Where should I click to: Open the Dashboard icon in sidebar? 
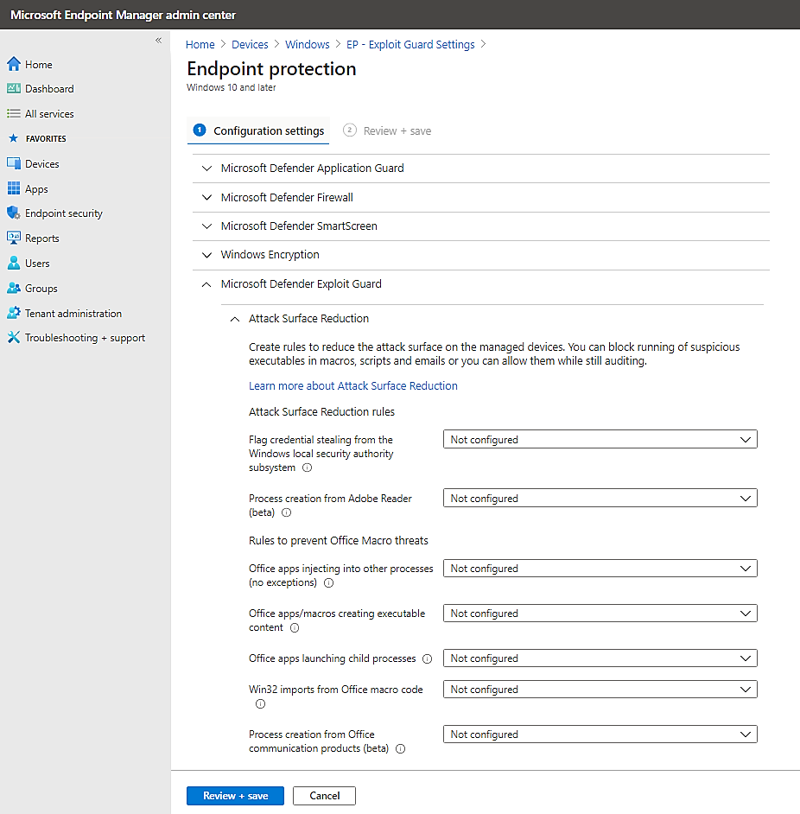13,88
